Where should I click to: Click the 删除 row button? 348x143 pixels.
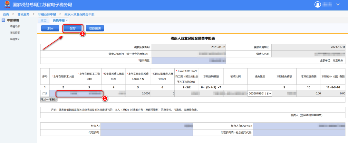pos(54,100)
